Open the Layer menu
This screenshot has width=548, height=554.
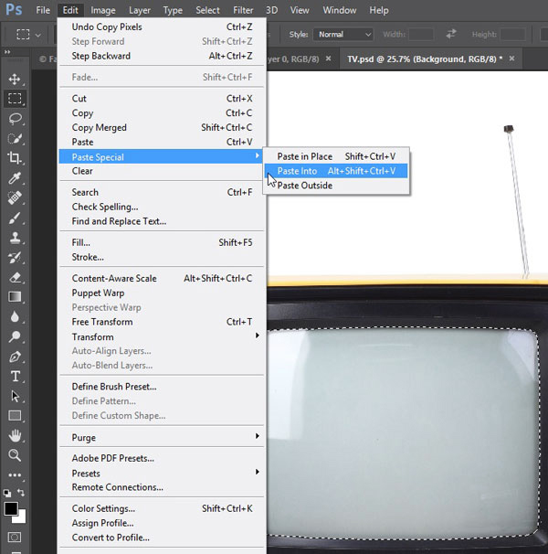[140, 10]
